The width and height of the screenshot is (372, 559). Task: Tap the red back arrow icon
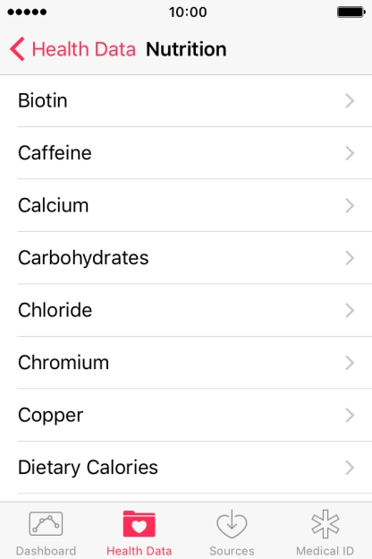(17, 49)
